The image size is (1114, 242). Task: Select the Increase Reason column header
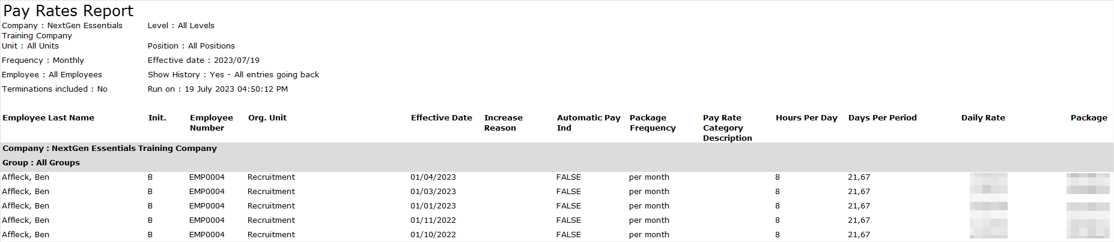tap(503, 123)
